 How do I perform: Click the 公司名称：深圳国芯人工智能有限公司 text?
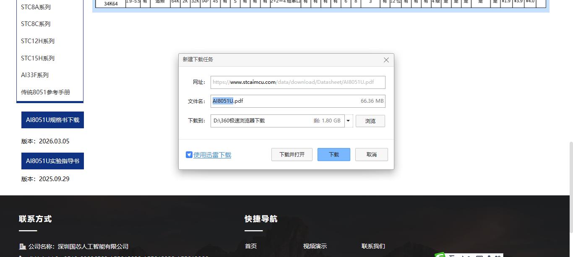78,247
